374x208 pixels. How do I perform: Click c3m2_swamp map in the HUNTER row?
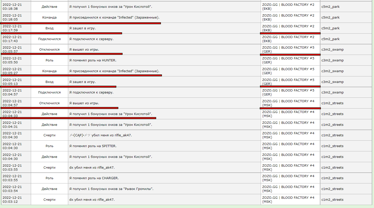coord(332,60)
